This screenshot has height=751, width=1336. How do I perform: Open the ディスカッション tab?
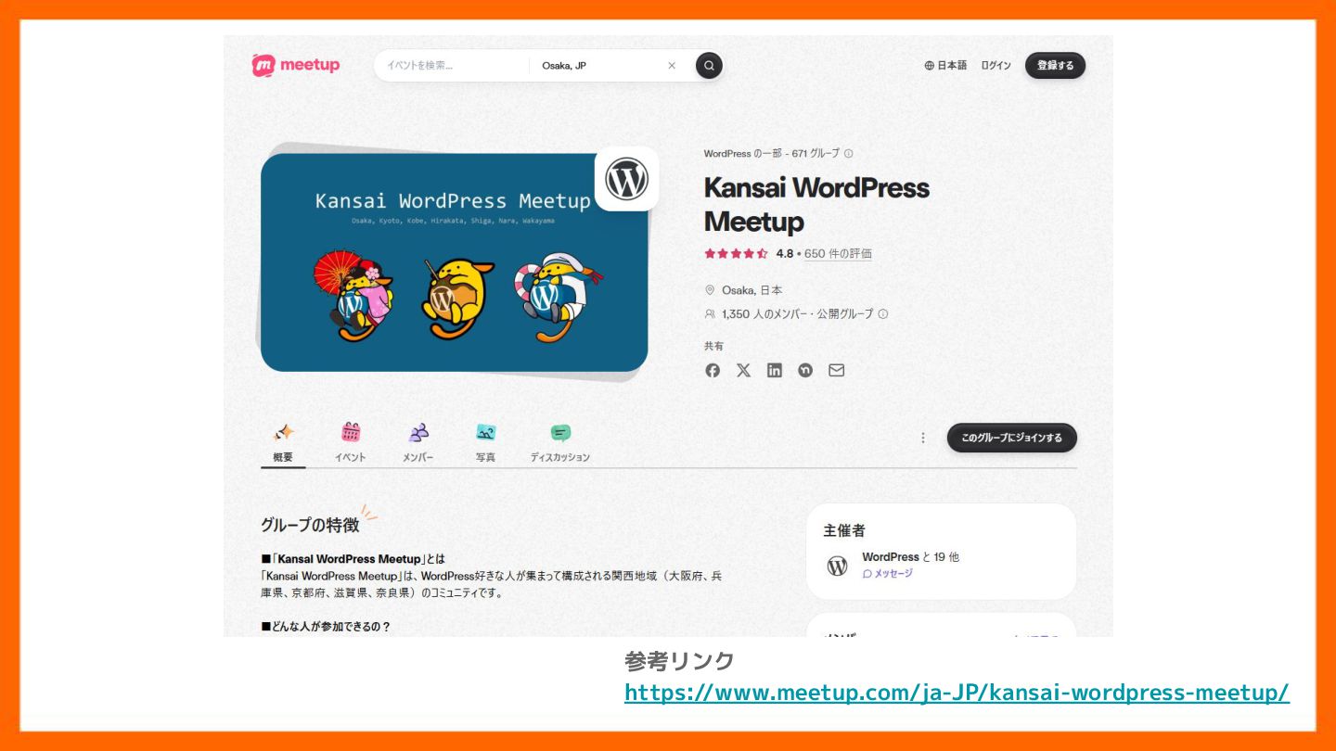pyautogui.click(x=560, y=443)
